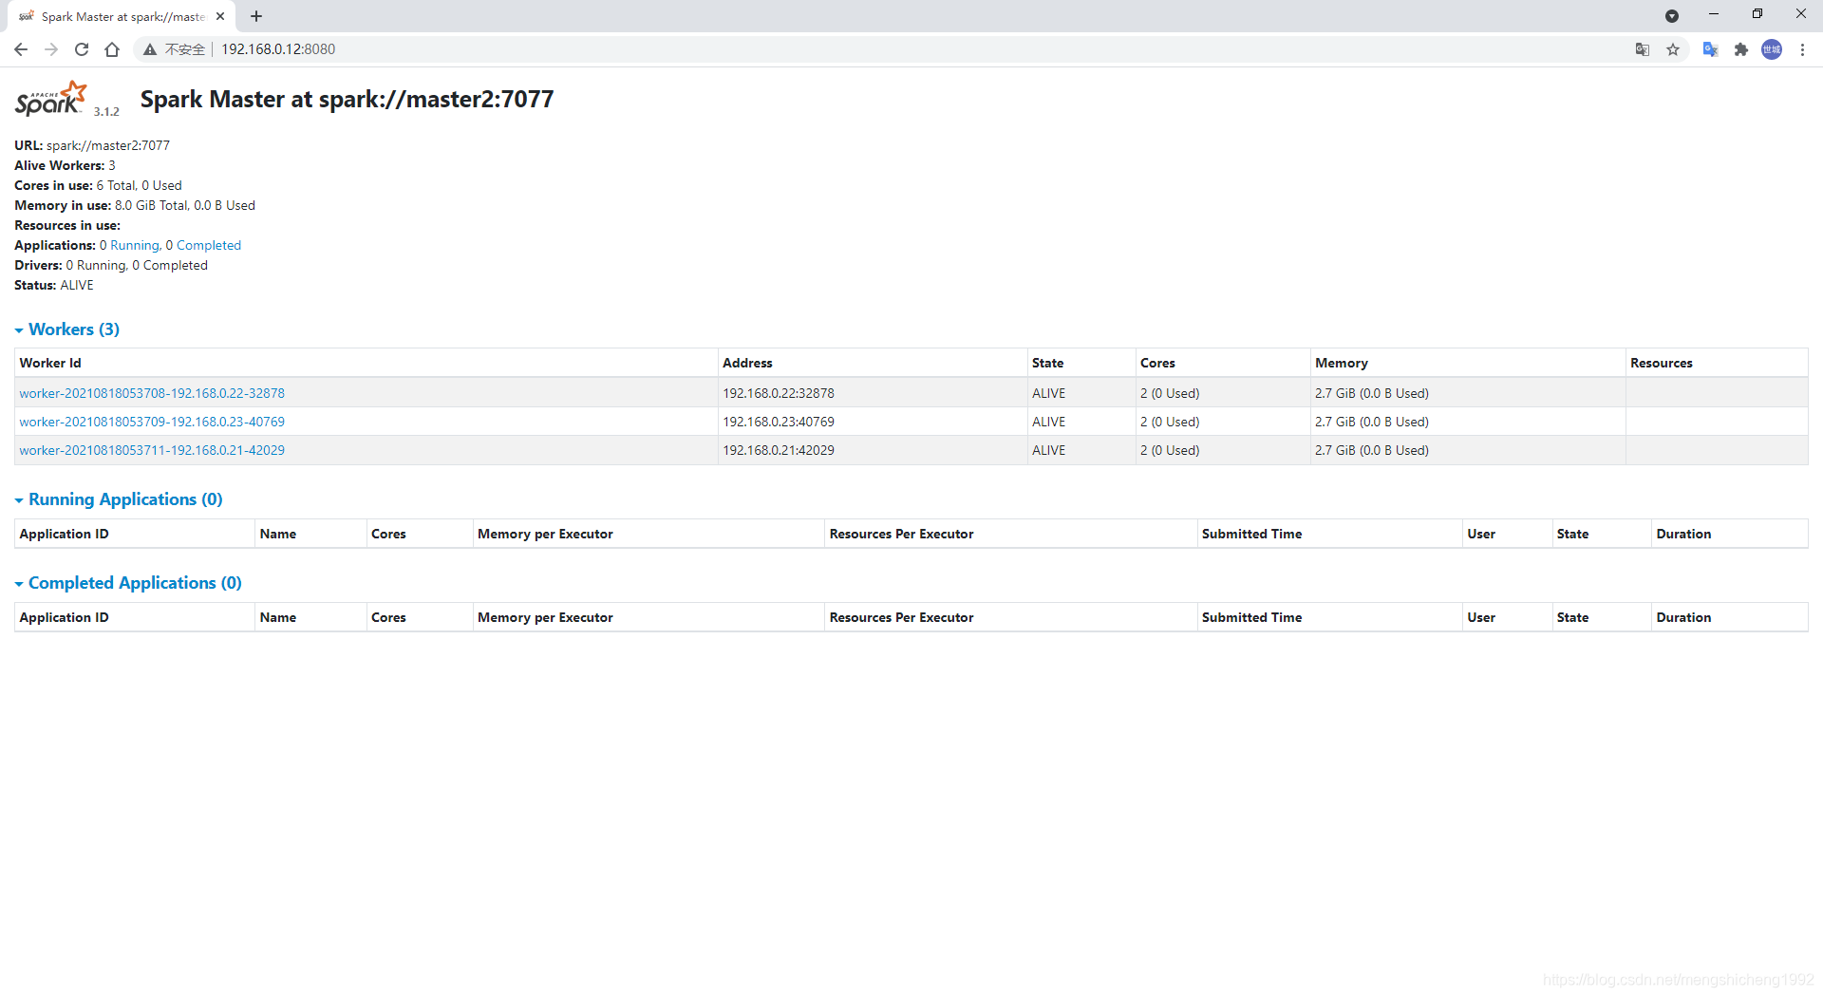The width and height of the screenshot is (1823, 997).
Task: Open worker 192.168.0.22-32878 link
Action: point(152,393)
